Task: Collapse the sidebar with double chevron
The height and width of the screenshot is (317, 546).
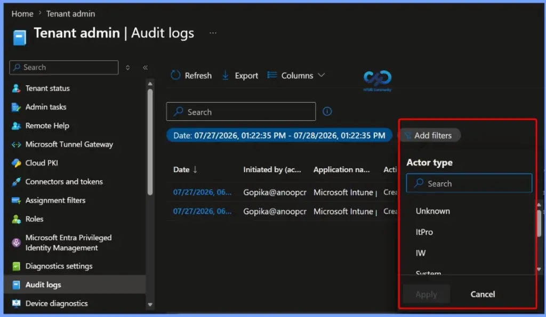Action: [x=145, y=68]
